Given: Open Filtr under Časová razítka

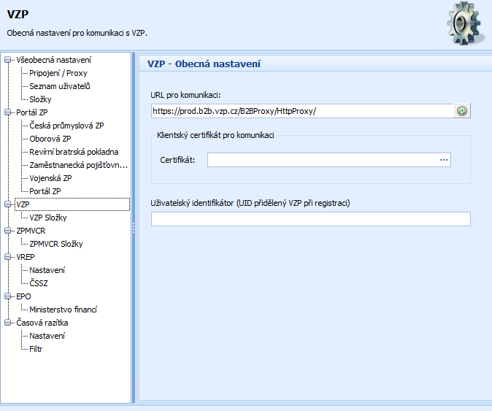Looking at the screenshot, I should (36, 349).
